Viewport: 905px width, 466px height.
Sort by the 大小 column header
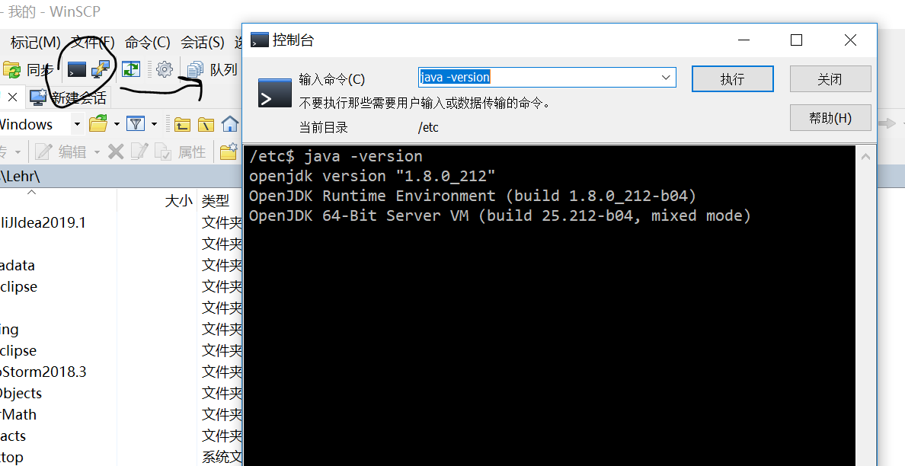pos(178,201)
